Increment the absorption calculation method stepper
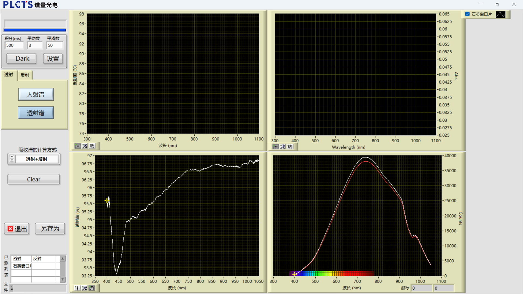523x294 pixels. tap(12, 157)
